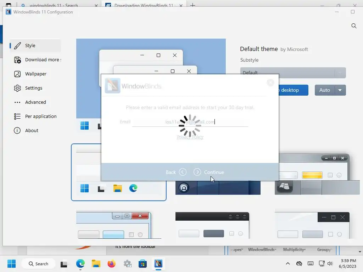Image resolution: width=363 pixels, height=272 pixels.
Task: Open Settings gear app on taskbar
Action: 127,263
